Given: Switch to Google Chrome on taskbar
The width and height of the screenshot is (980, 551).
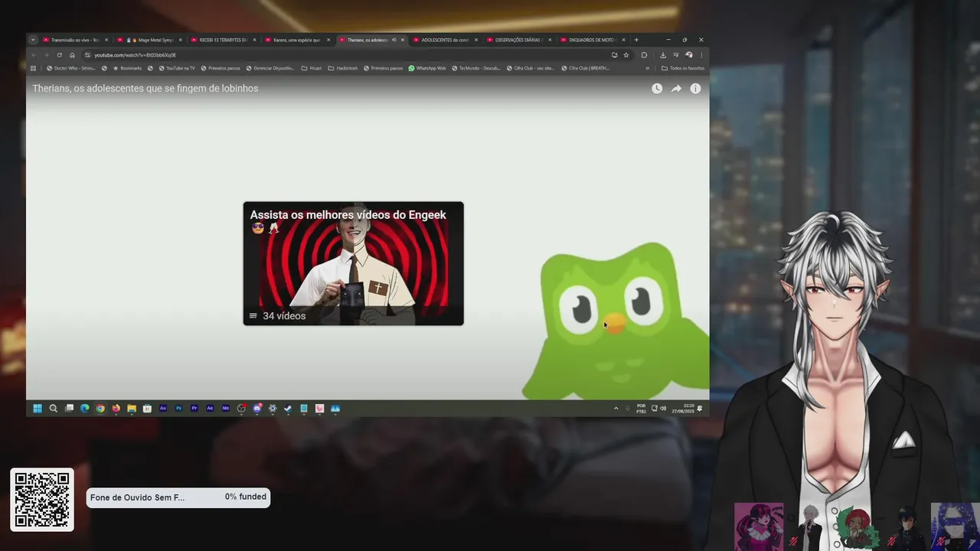Looking at the screenshot, I should click(x=100, y=409).
